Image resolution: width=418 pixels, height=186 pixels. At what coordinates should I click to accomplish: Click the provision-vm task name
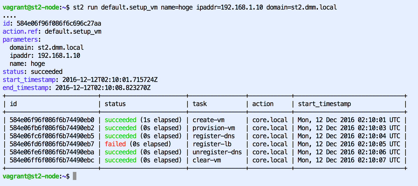pyautogui.click(x=214, y=128)
